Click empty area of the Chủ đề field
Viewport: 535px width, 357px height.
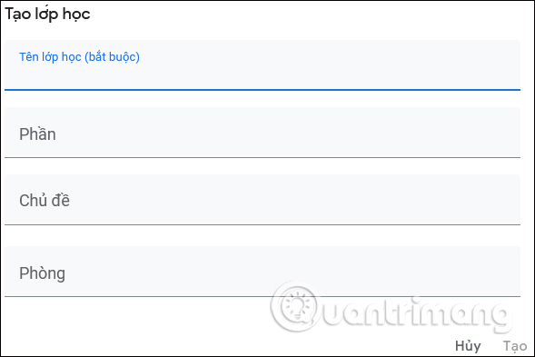295,200
